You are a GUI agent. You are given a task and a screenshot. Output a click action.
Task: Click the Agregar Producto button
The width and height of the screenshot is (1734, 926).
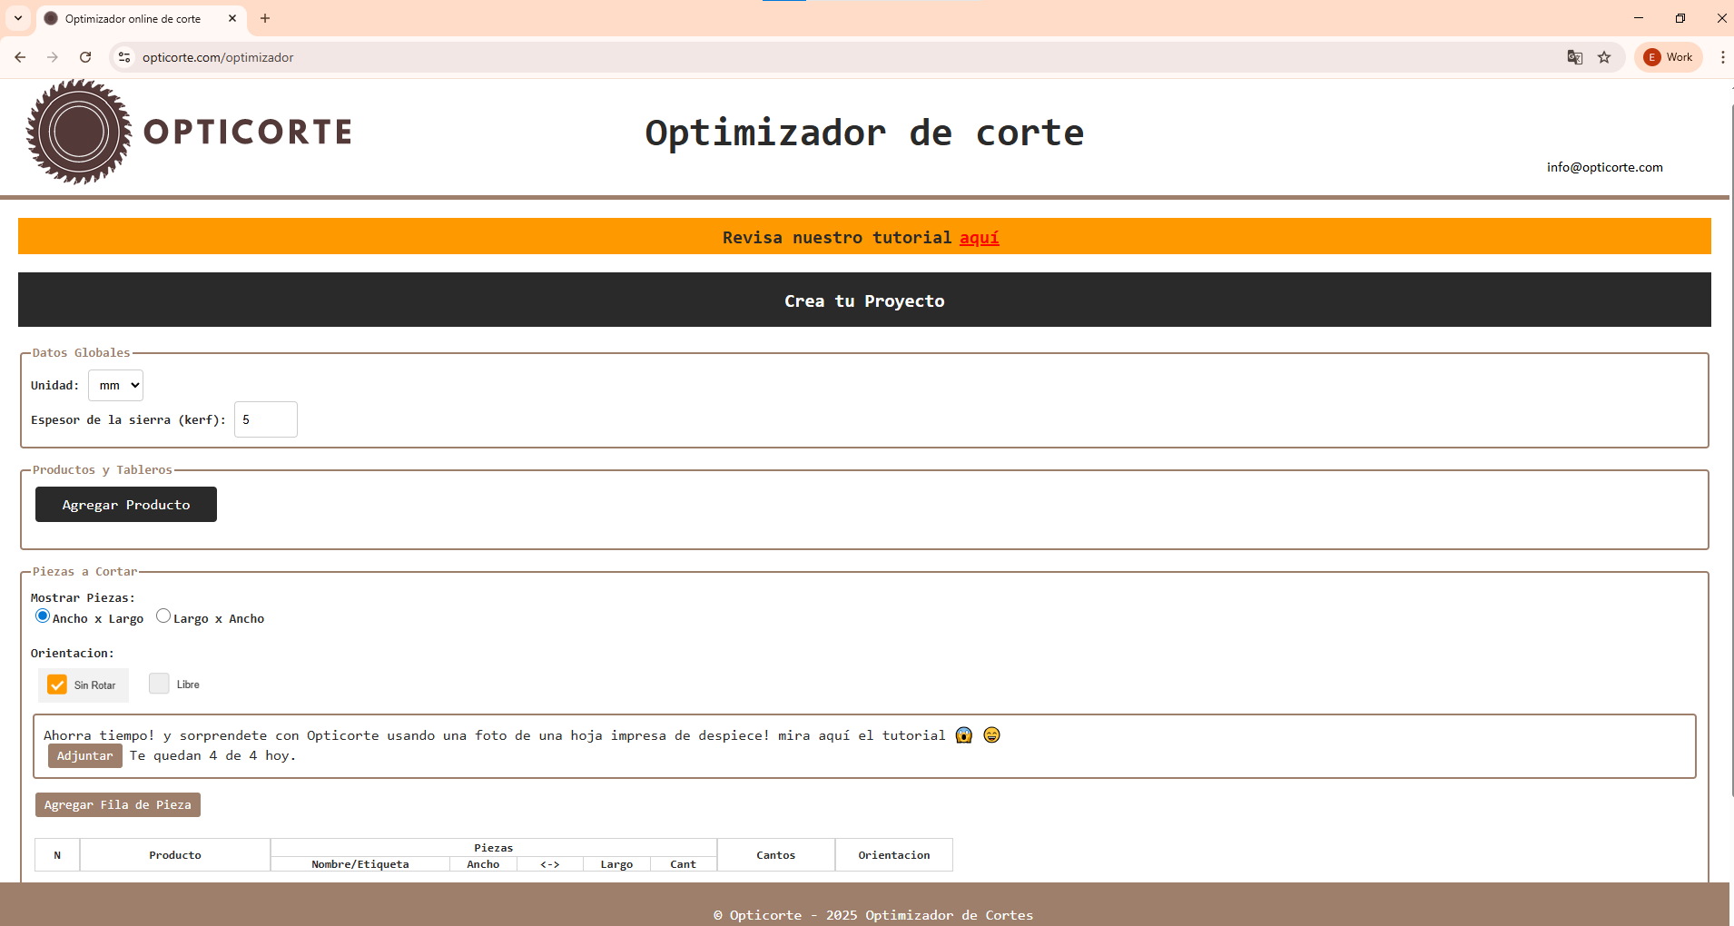coord(125,504)
